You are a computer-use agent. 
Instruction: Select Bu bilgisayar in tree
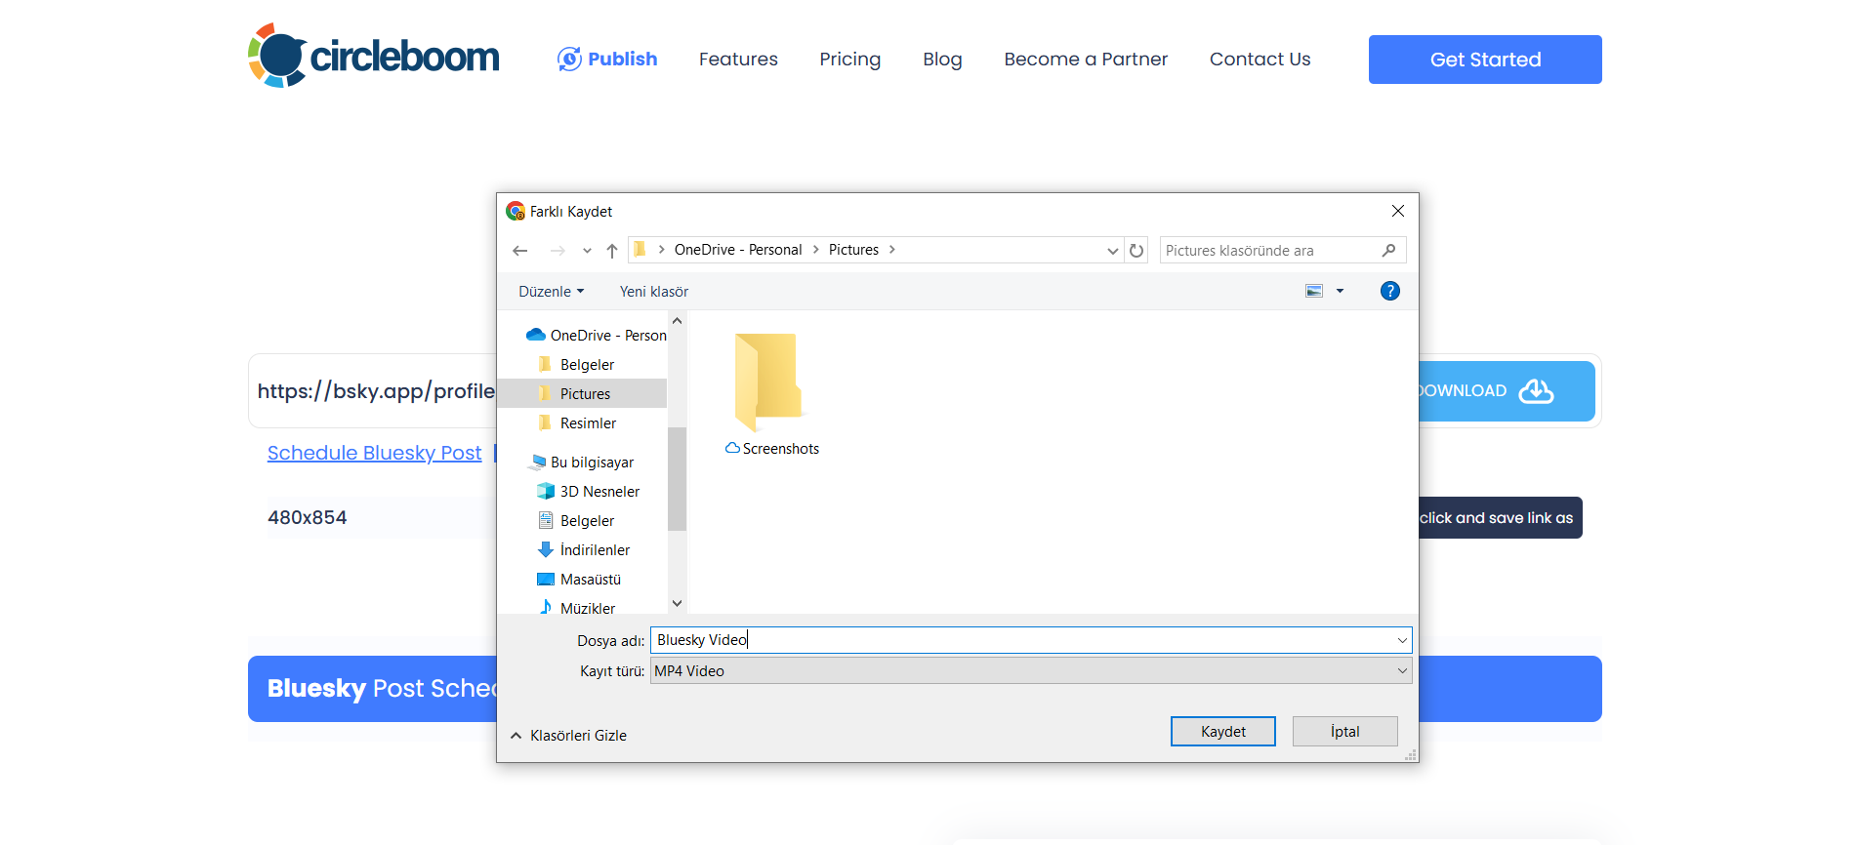tap(582, 462)
